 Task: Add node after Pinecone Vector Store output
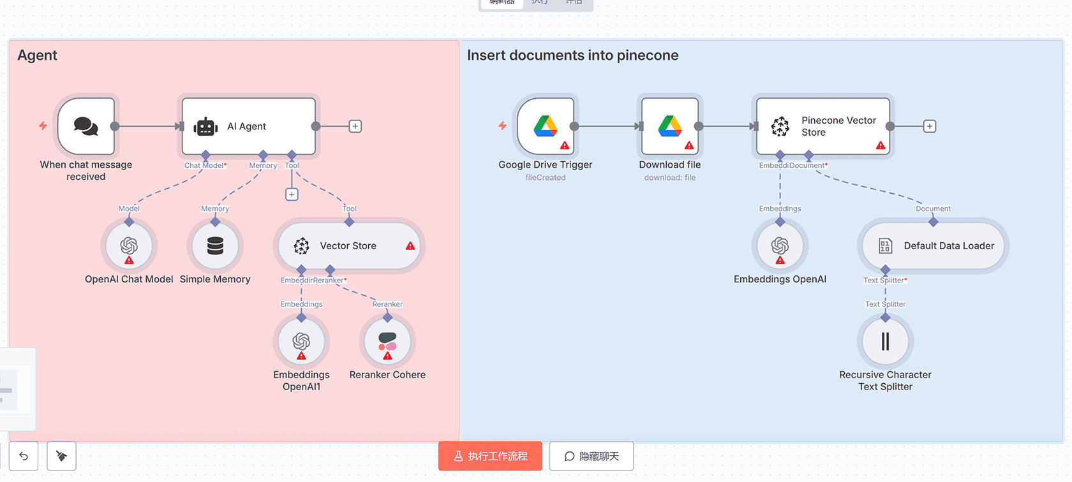(x=930, y=126)
